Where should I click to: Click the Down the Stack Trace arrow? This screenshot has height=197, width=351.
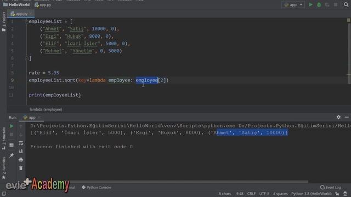[21, 135]
